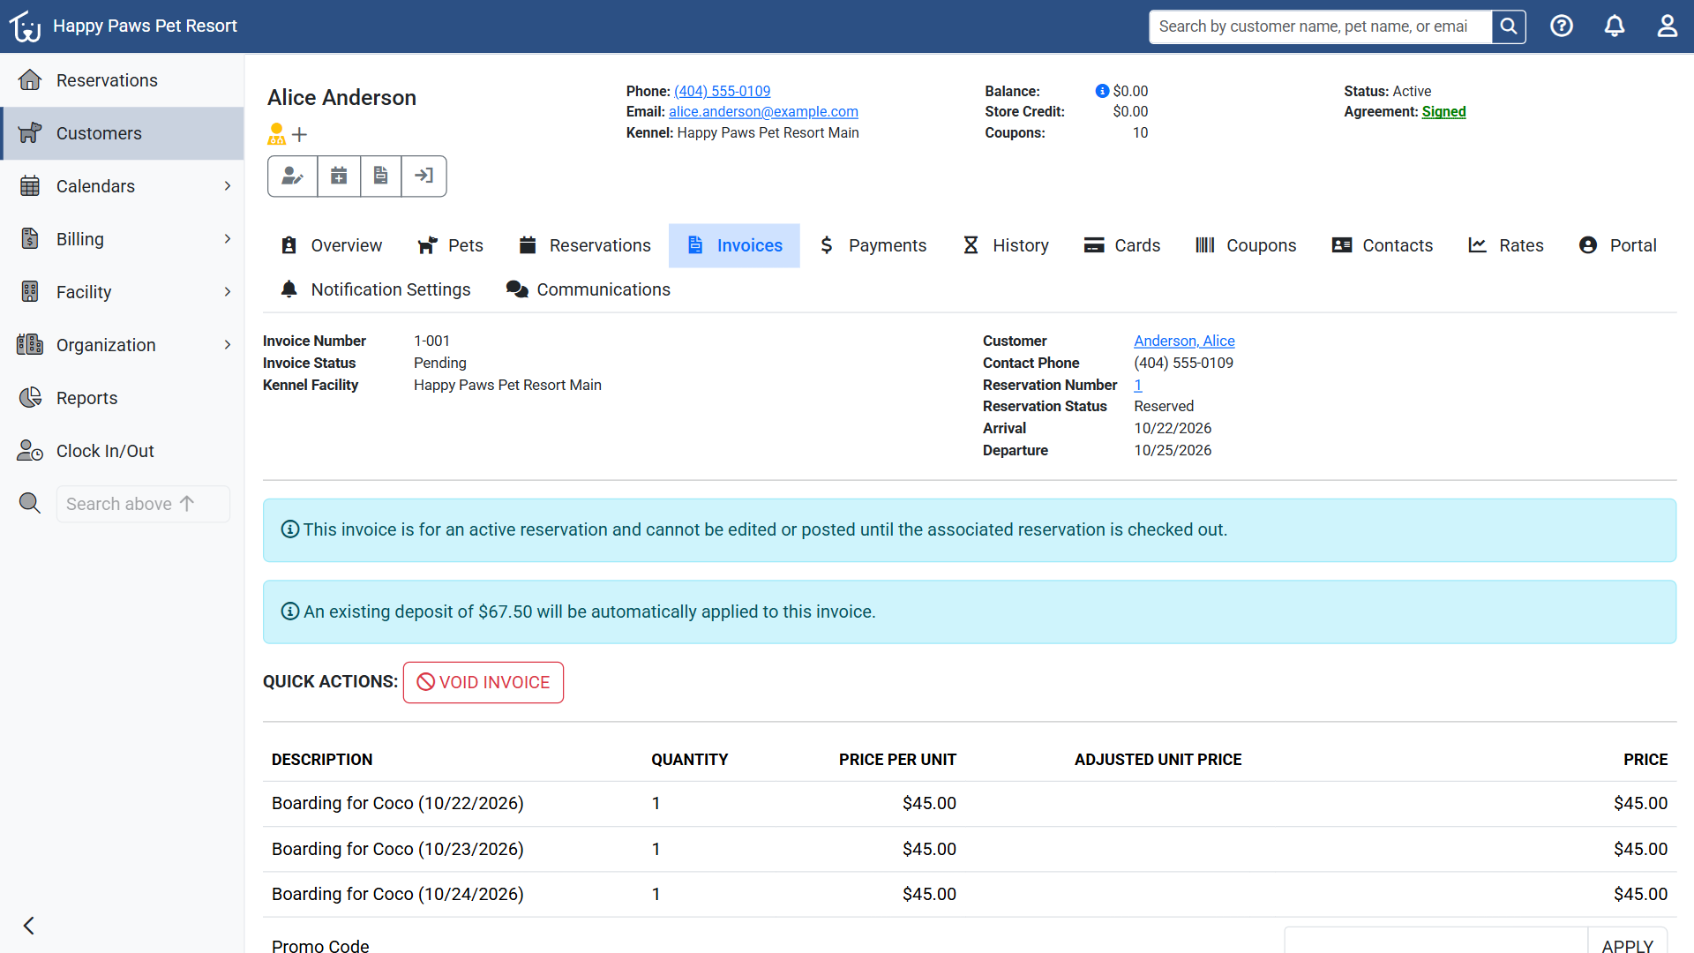Click the Boarding for Coco (10/24/2026) row
Image resolution: width=1694 pixels, height=953 pixels.
tap(970, 894)
